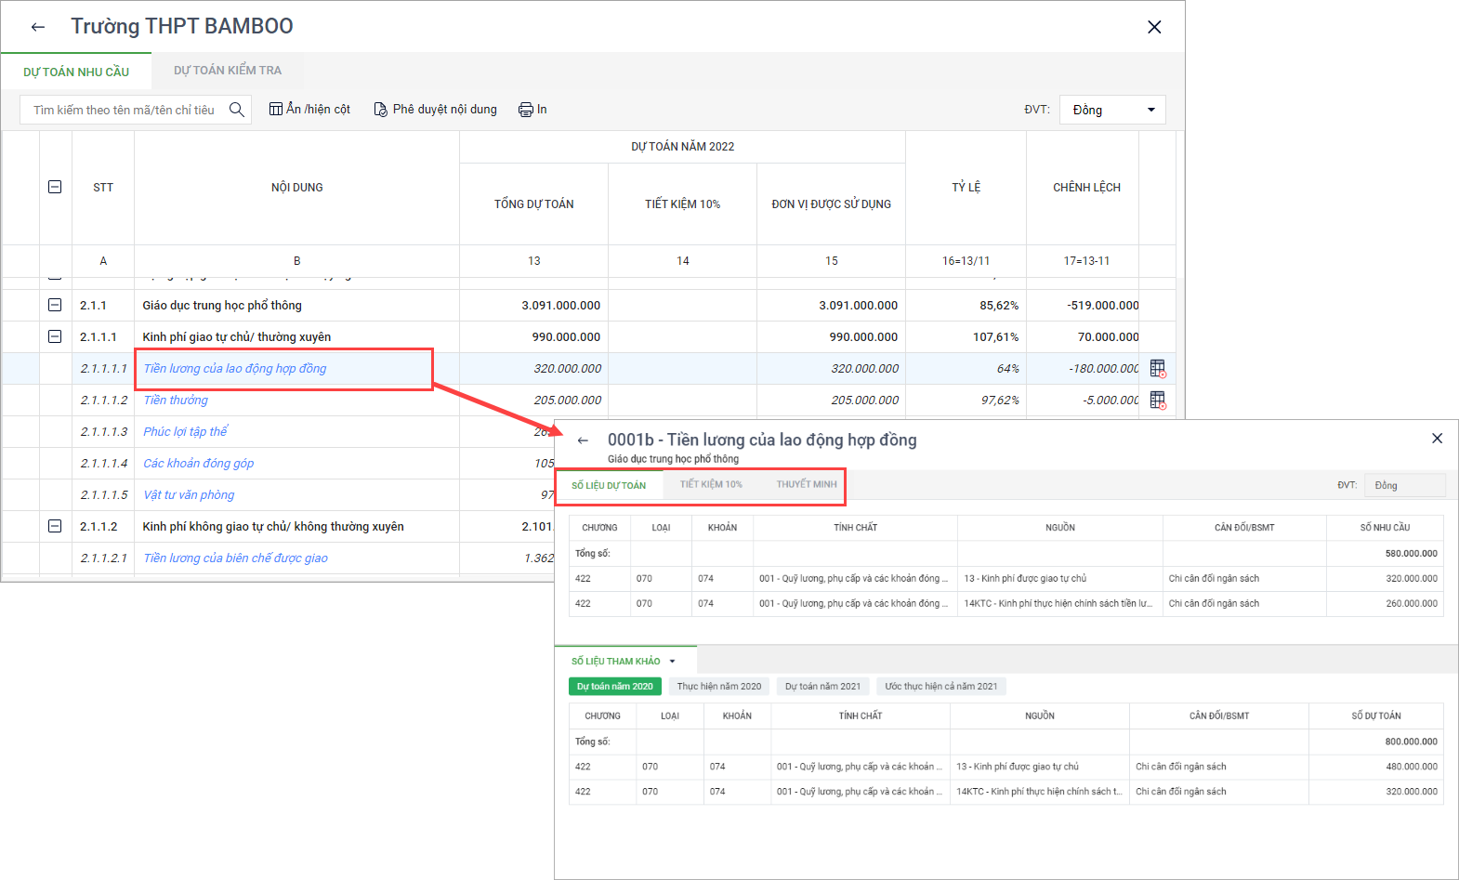This screenshot has height=880, width=1459.
Task: Collapse row 2.1.1 Giáo dục trung học
Action: point(55,305)
